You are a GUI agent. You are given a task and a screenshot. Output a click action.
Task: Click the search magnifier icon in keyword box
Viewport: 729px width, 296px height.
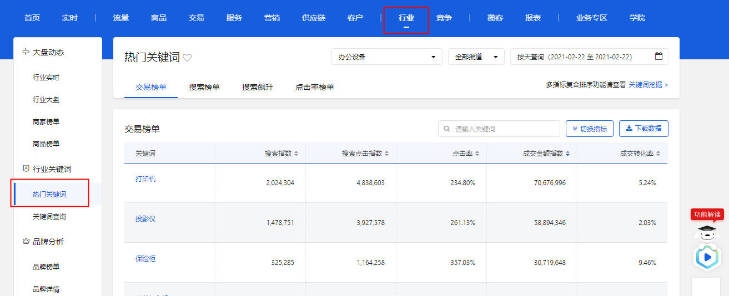447,129
